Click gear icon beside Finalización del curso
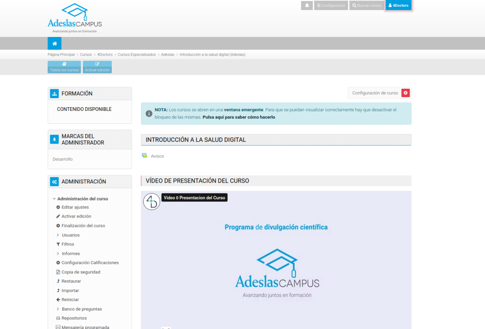The width and height of the screenshot is (485, 329). pos(58,226)
